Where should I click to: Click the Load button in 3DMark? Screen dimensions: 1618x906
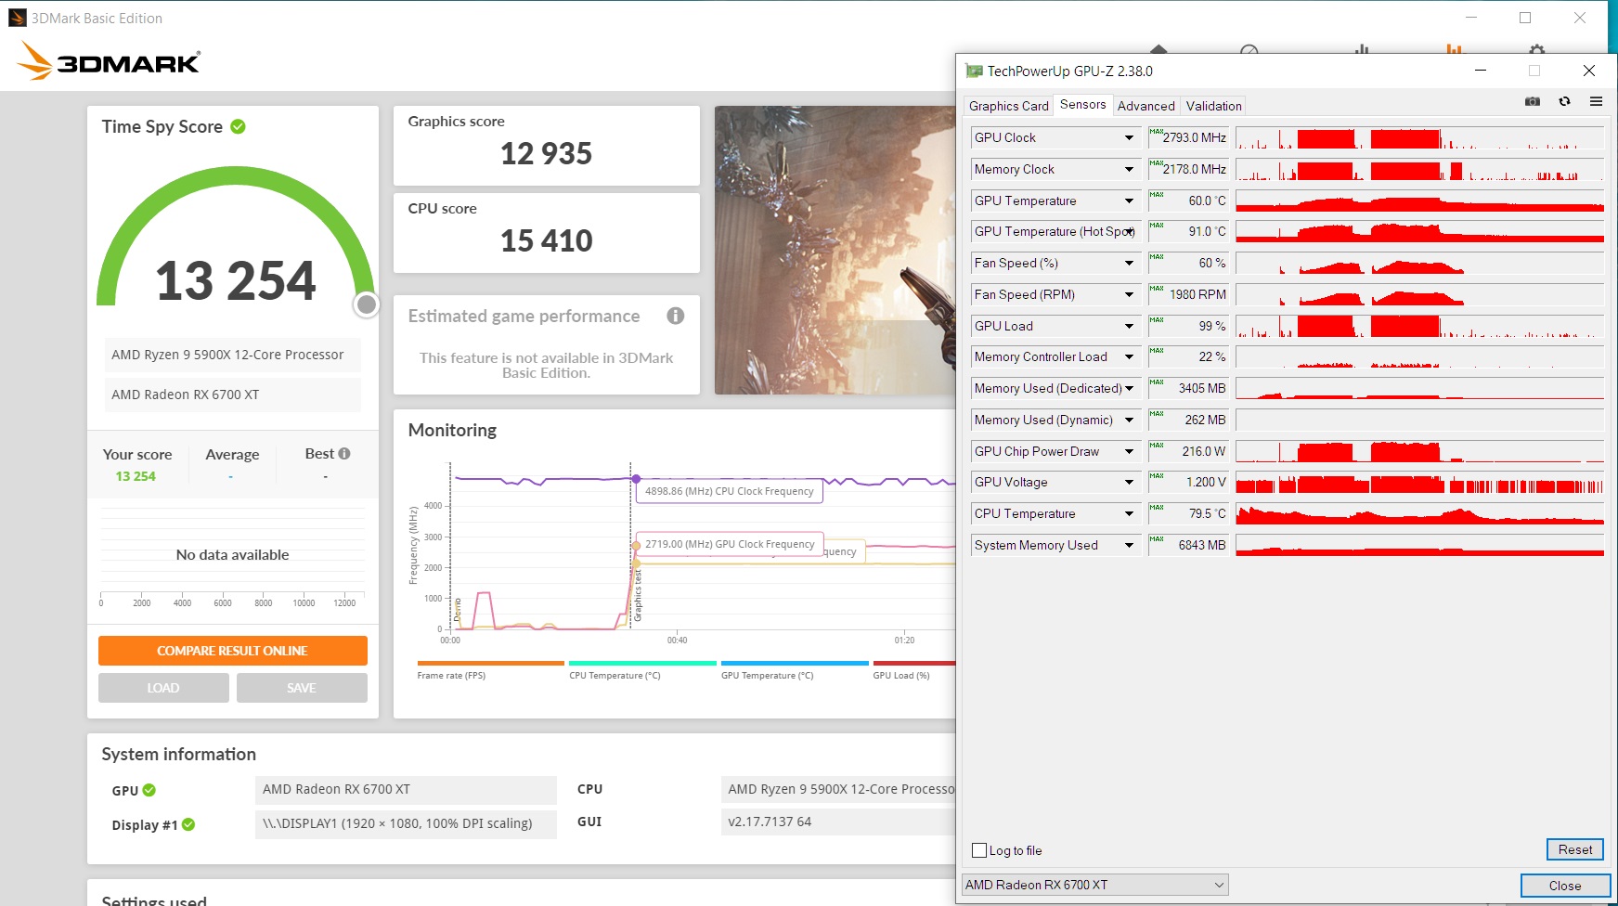point(163,688)
